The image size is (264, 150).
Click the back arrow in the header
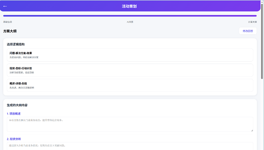click(x=5, y=6)
